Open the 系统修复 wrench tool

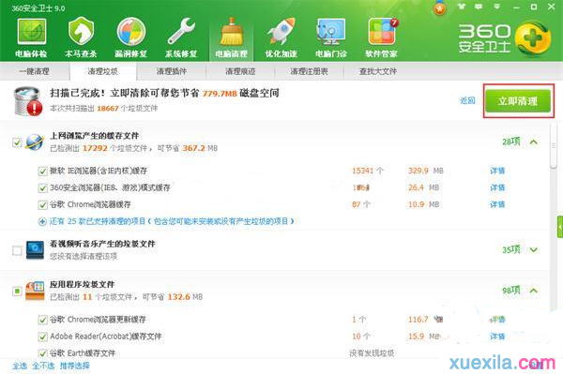[181, 38]
